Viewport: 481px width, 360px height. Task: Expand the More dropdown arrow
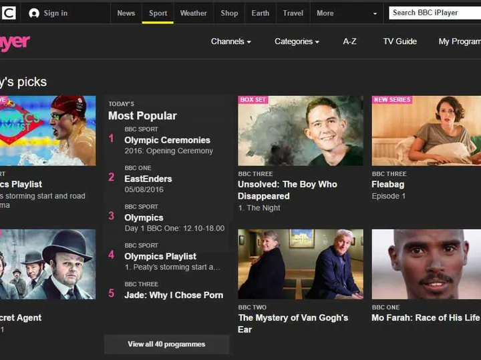click(x=375, y=13)
